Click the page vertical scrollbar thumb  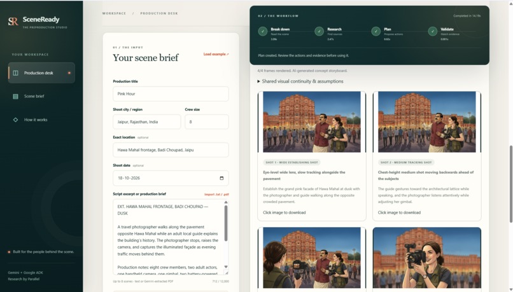510,184
